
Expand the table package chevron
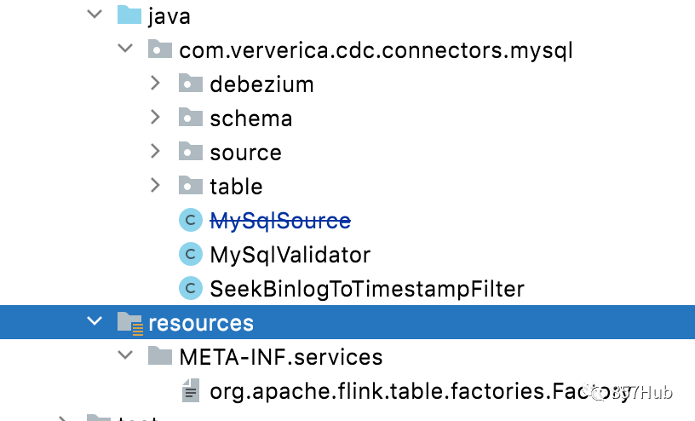point(155,185)
